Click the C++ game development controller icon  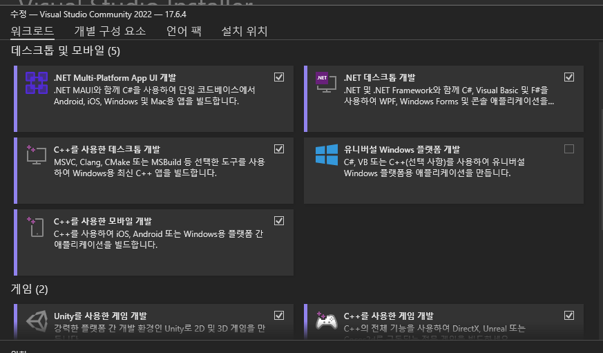pyautogui.click(x=326, y=321)
